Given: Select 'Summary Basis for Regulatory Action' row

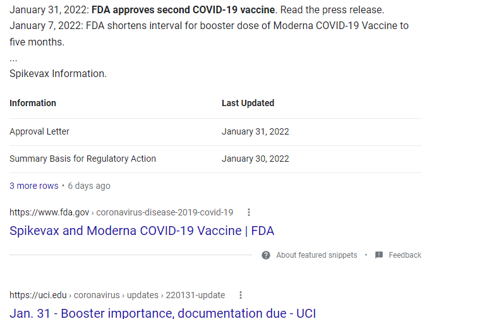Looking at the screenshot, I should coord(83,159).
